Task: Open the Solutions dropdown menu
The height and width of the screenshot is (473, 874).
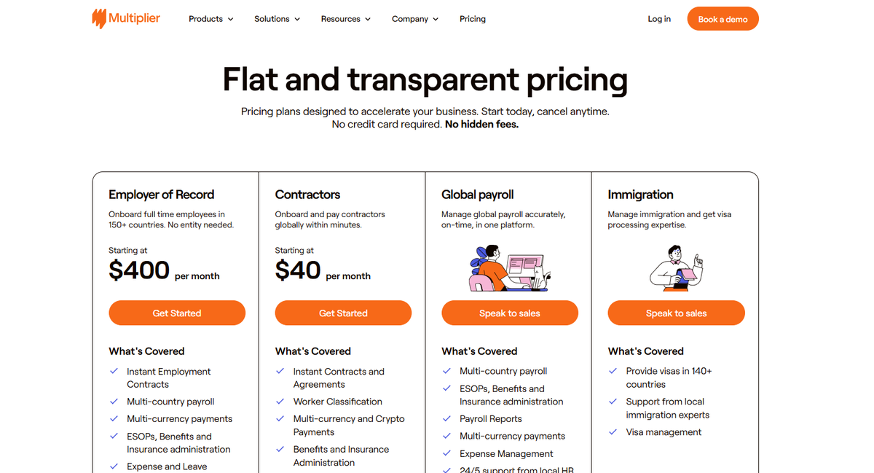Action: [277, 19]
